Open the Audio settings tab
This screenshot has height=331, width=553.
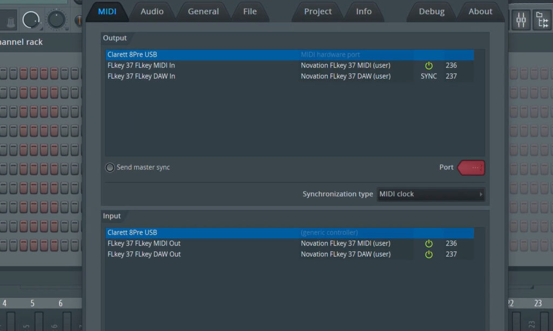(x=152, y=11)
